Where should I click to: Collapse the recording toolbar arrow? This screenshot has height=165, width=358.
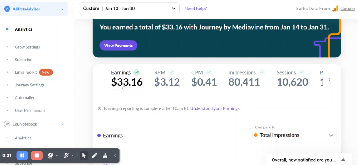click(115, 156)
